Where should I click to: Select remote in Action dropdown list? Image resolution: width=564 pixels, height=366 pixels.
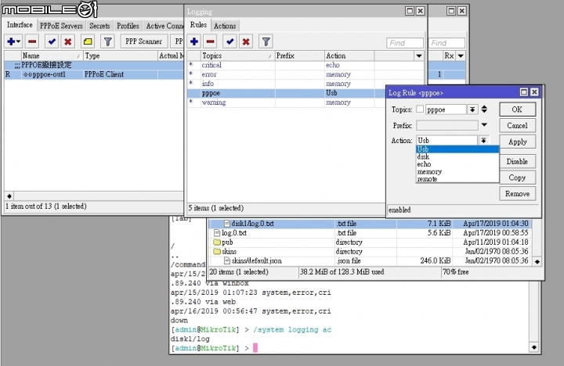click(457, 179)
